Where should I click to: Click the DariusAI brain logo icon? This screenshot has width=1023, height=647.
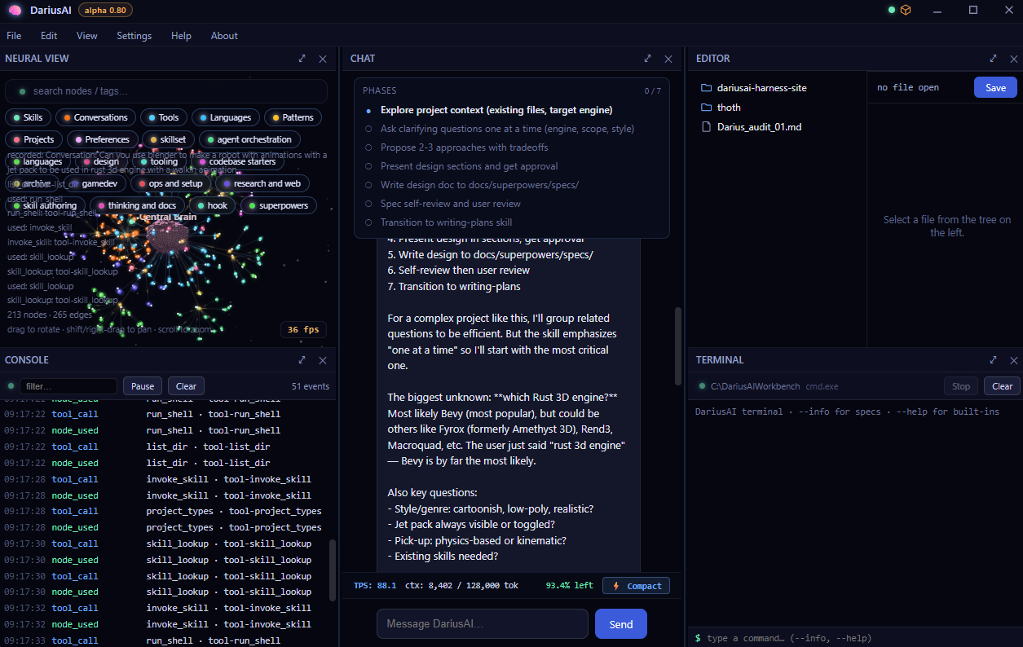(x=15, y=10)
